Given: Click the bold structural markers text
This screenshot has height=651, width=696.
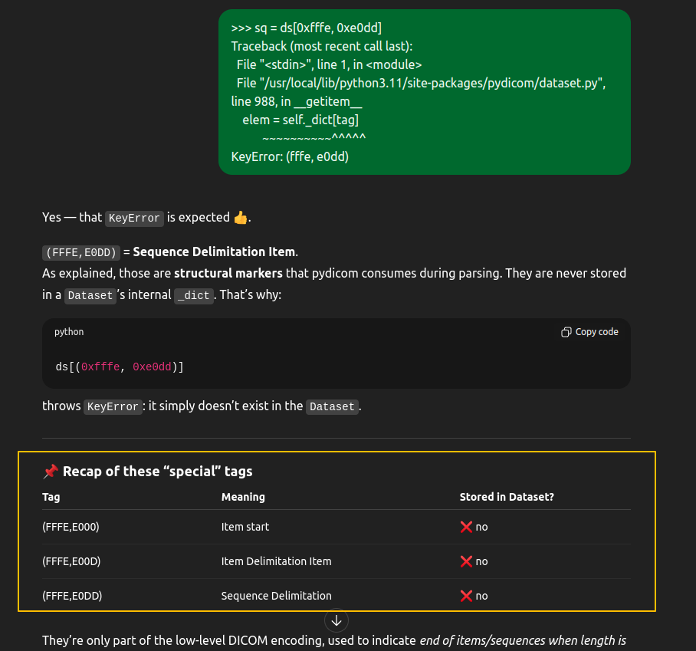Looking at the screenshot, I should coord(228,273).
